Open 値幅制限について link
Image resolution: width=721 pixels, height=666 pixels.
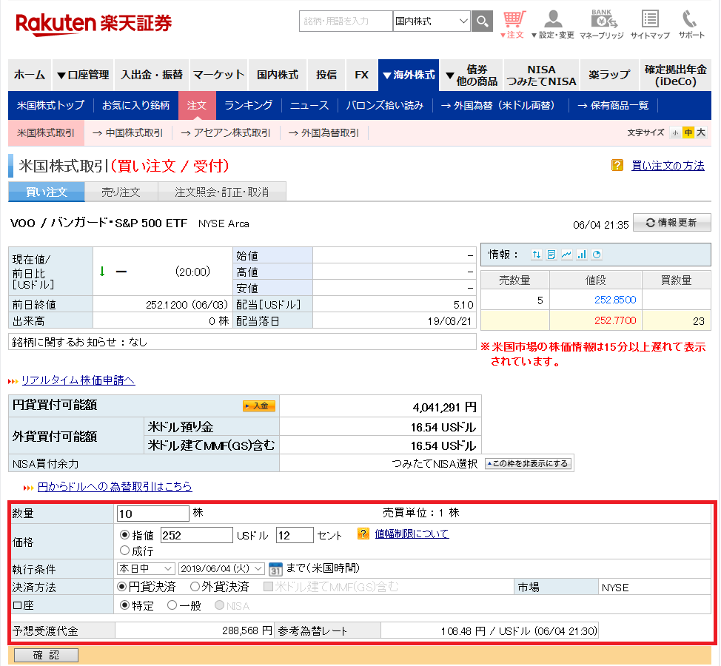(x=412, y=534)
